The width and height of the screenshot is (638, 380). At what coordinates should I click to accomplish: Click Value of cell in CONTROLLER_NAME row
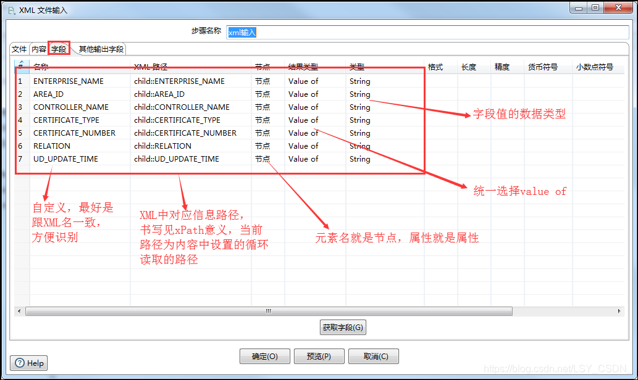click(316, 107)
